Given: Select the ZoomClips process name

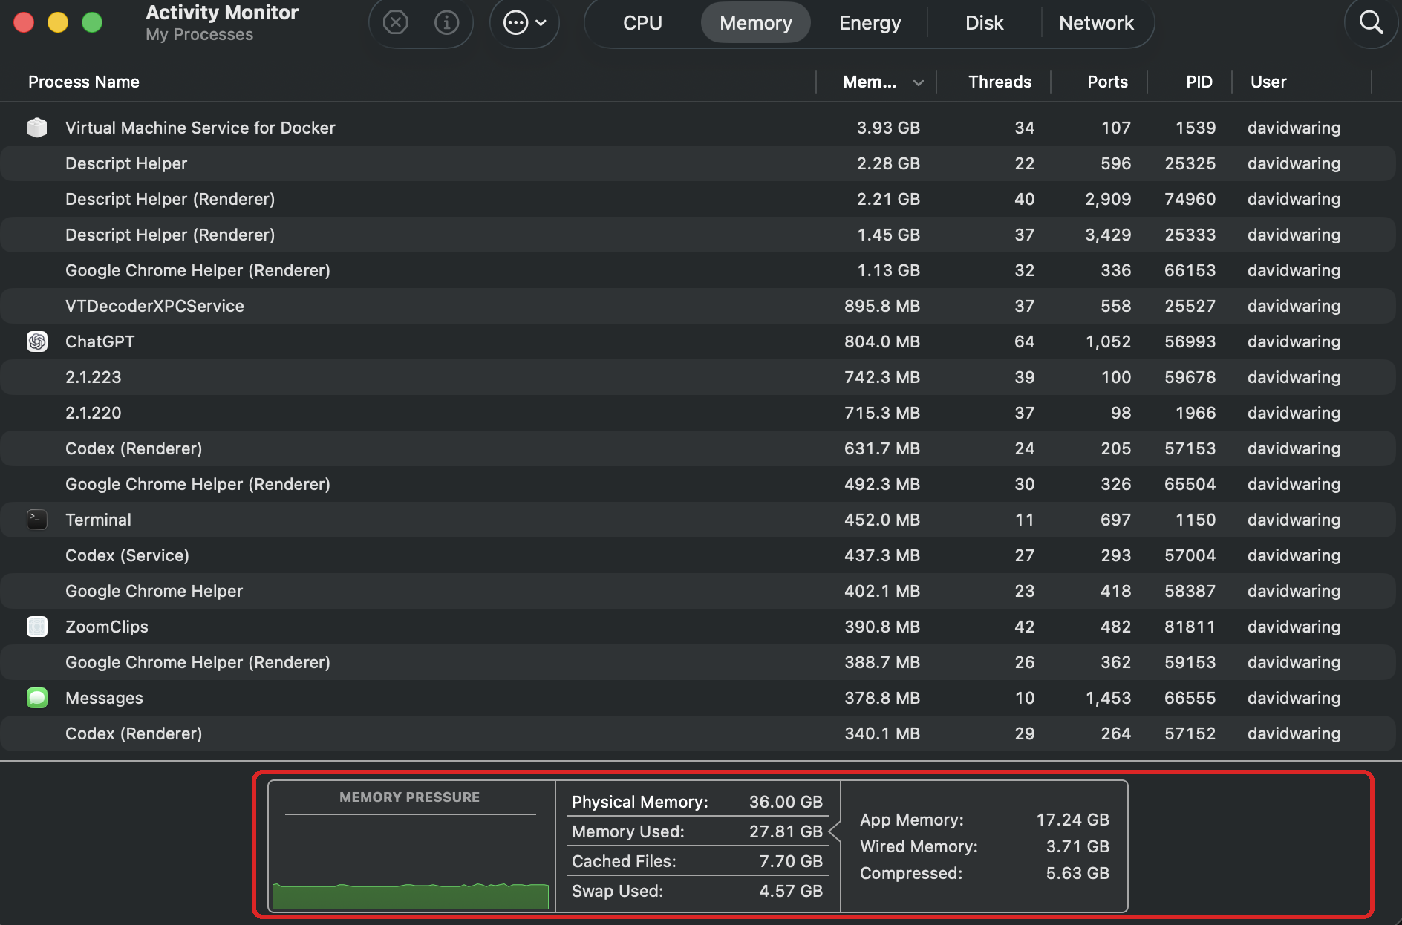Looking at the screenshot, I should (x=107, y=627).
